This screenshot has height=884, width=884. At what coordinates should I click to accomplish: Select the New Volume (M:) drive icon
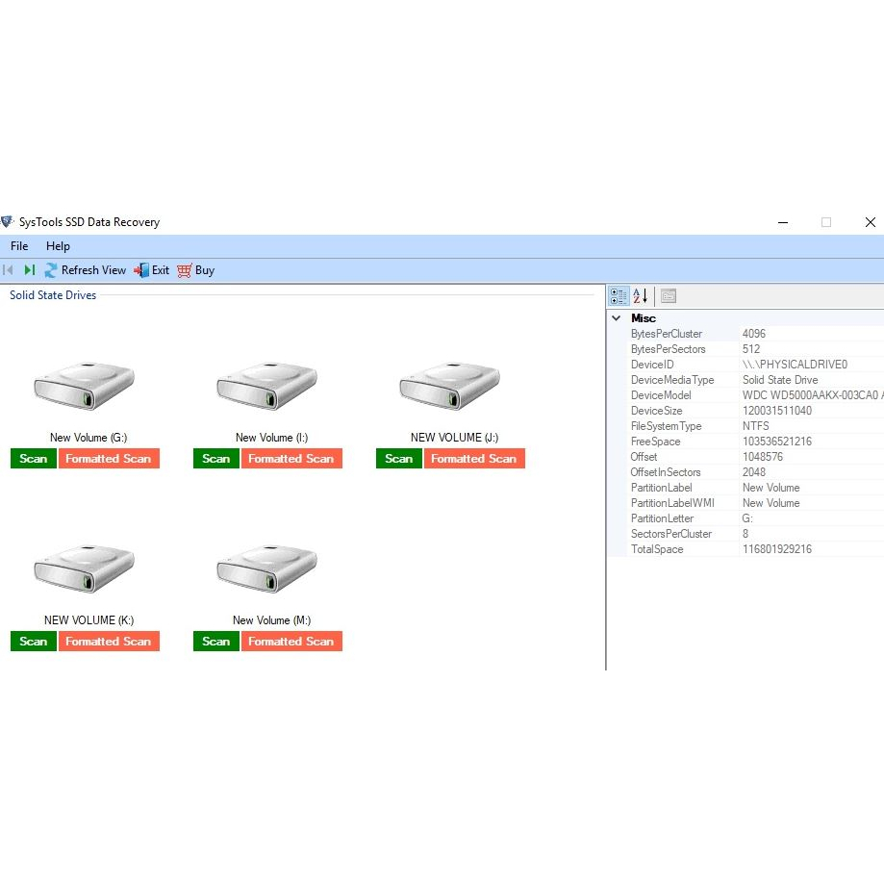coord(266,568)
